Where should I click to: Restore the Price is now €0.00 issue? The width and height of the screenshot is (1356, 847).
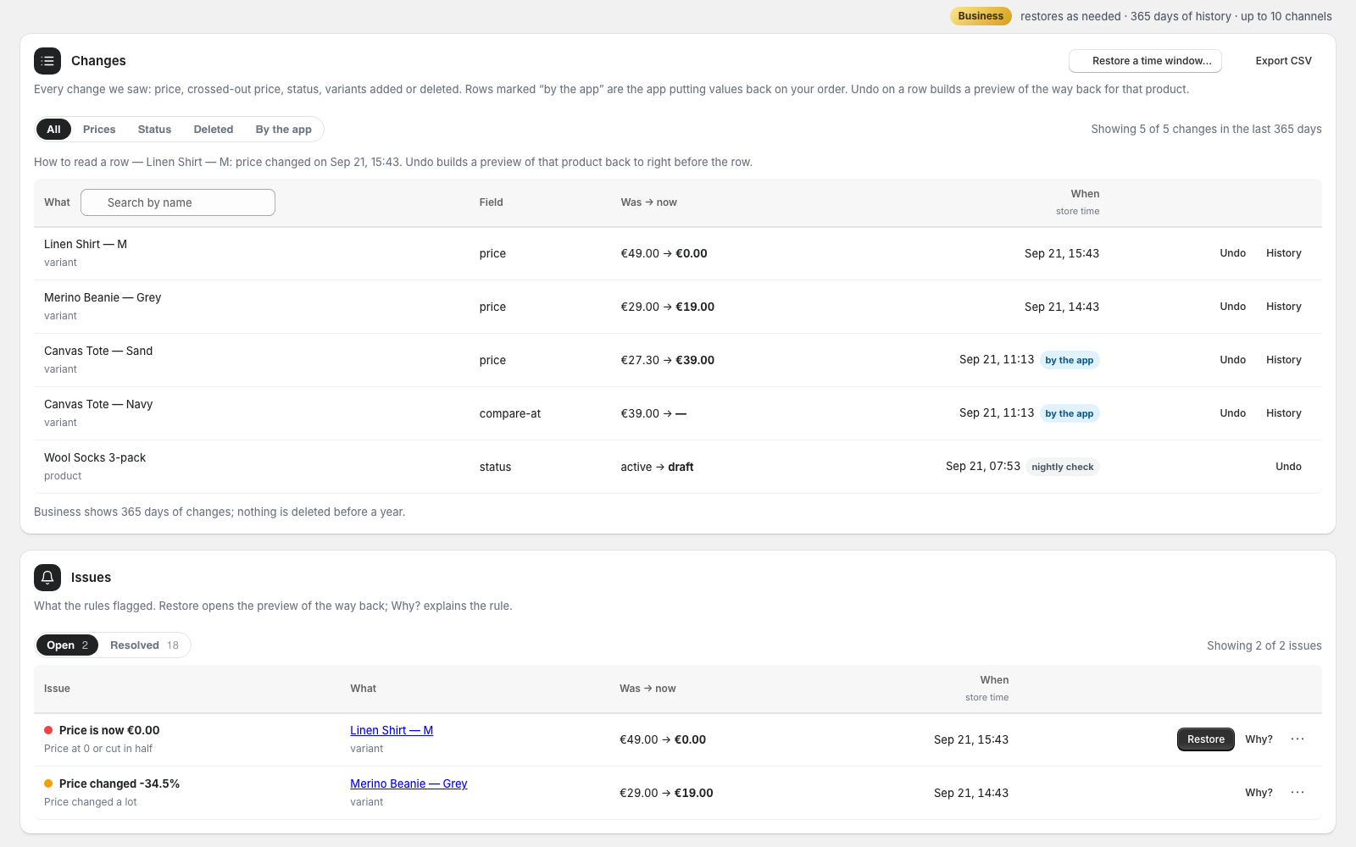pos(1206,739)
